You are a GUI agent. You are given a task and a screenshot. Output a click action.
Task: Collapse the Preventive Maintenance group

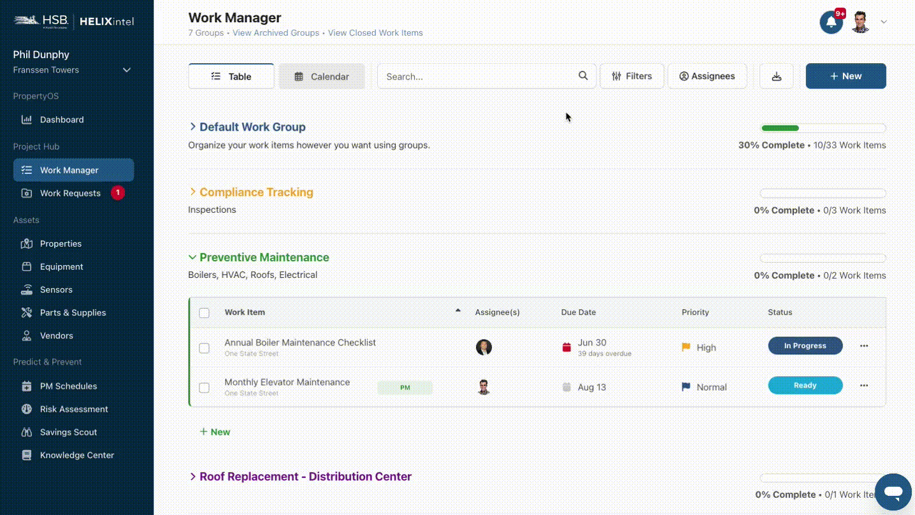click(192, 257)
